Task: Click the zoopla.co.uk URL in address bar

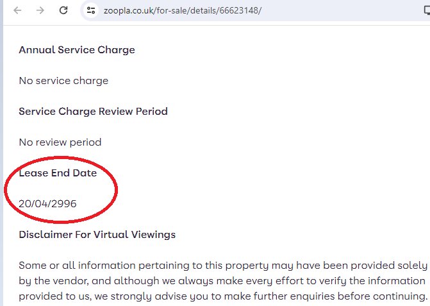Action: [x=183, y=11]
